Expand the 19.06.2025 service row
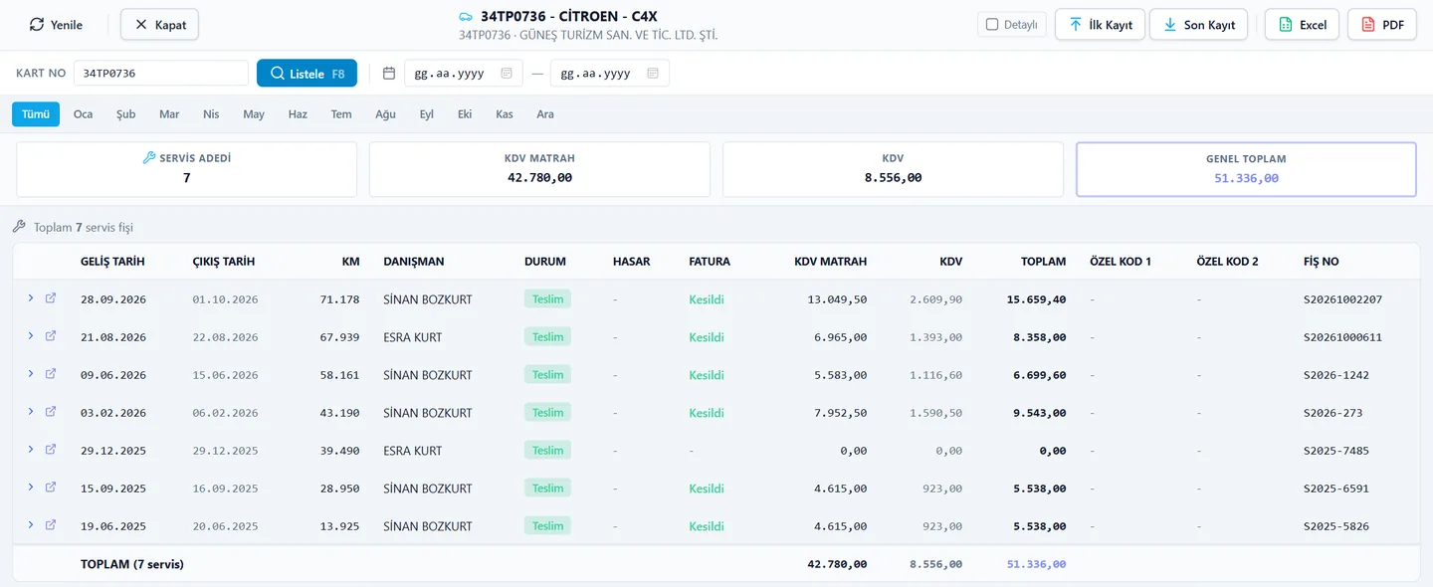 [31, 525]
